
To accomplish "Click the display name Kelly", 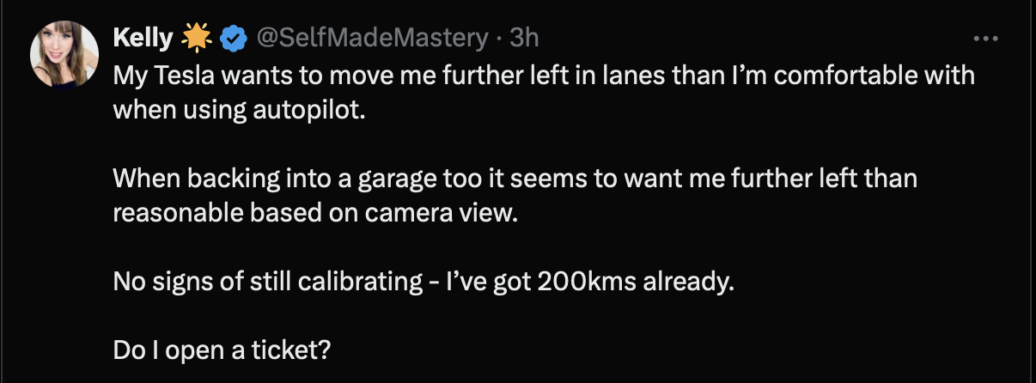I will coord(143,38).
